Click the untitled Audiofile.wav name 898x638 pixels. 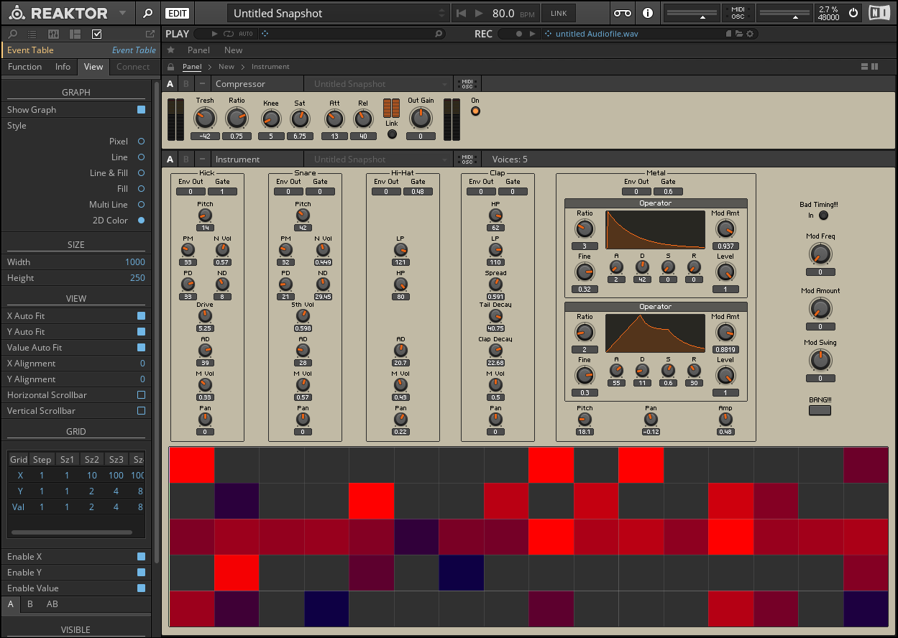pos(597,34)
